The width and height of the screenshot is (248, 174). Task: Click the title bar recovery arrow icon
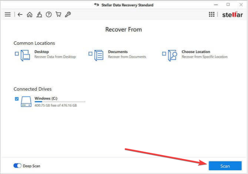pos(96,5)
